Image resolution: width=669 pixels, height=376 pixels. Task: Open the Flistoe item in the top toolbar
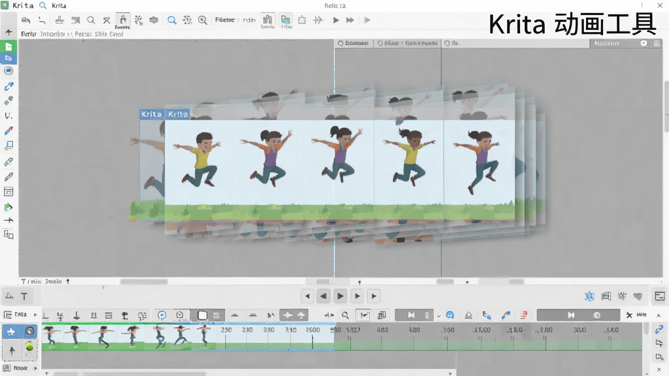[x=225, y=20]
